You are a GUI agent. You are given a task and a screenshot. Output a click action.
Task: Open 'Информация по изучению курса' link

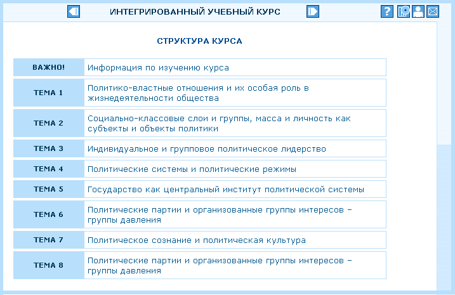pyautogui.click(x=158, y=68)
